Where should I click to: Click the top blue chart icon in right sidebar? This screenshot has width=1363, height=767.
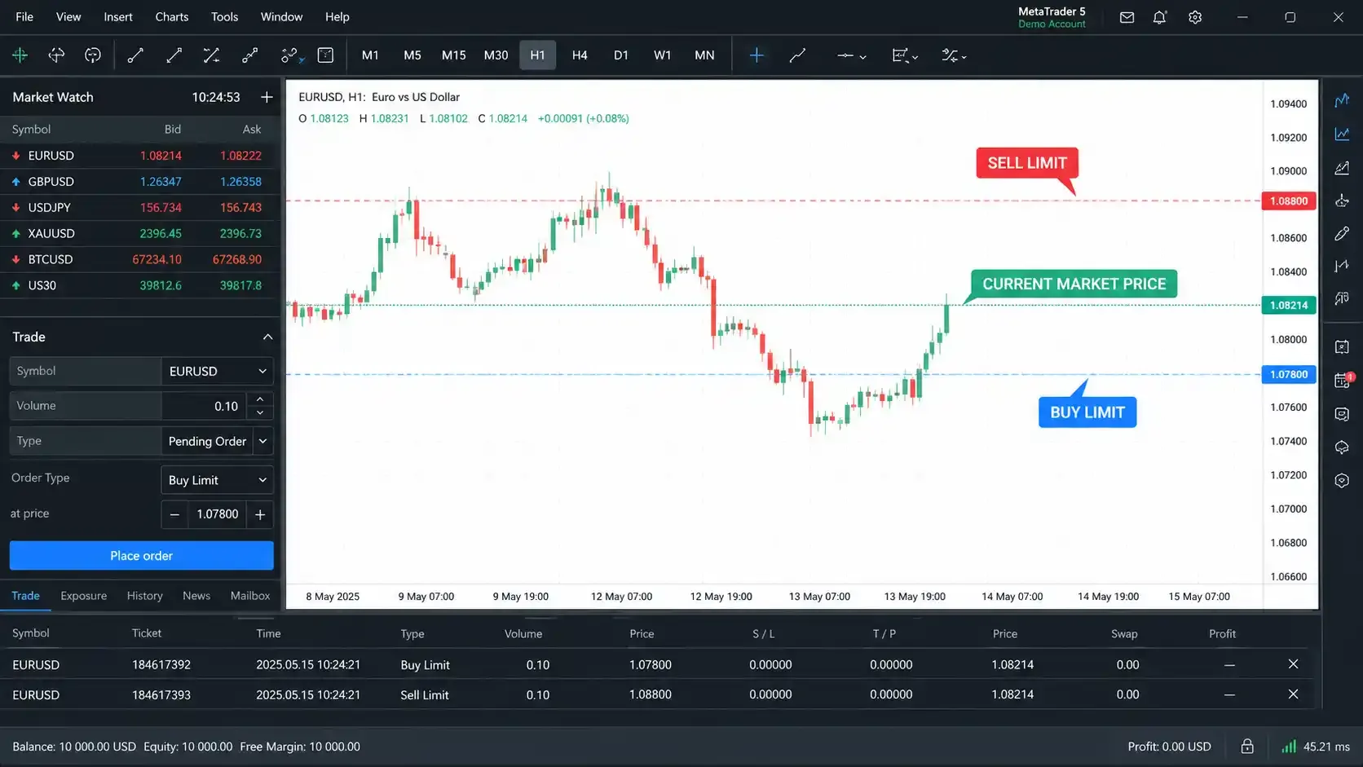1342,100
